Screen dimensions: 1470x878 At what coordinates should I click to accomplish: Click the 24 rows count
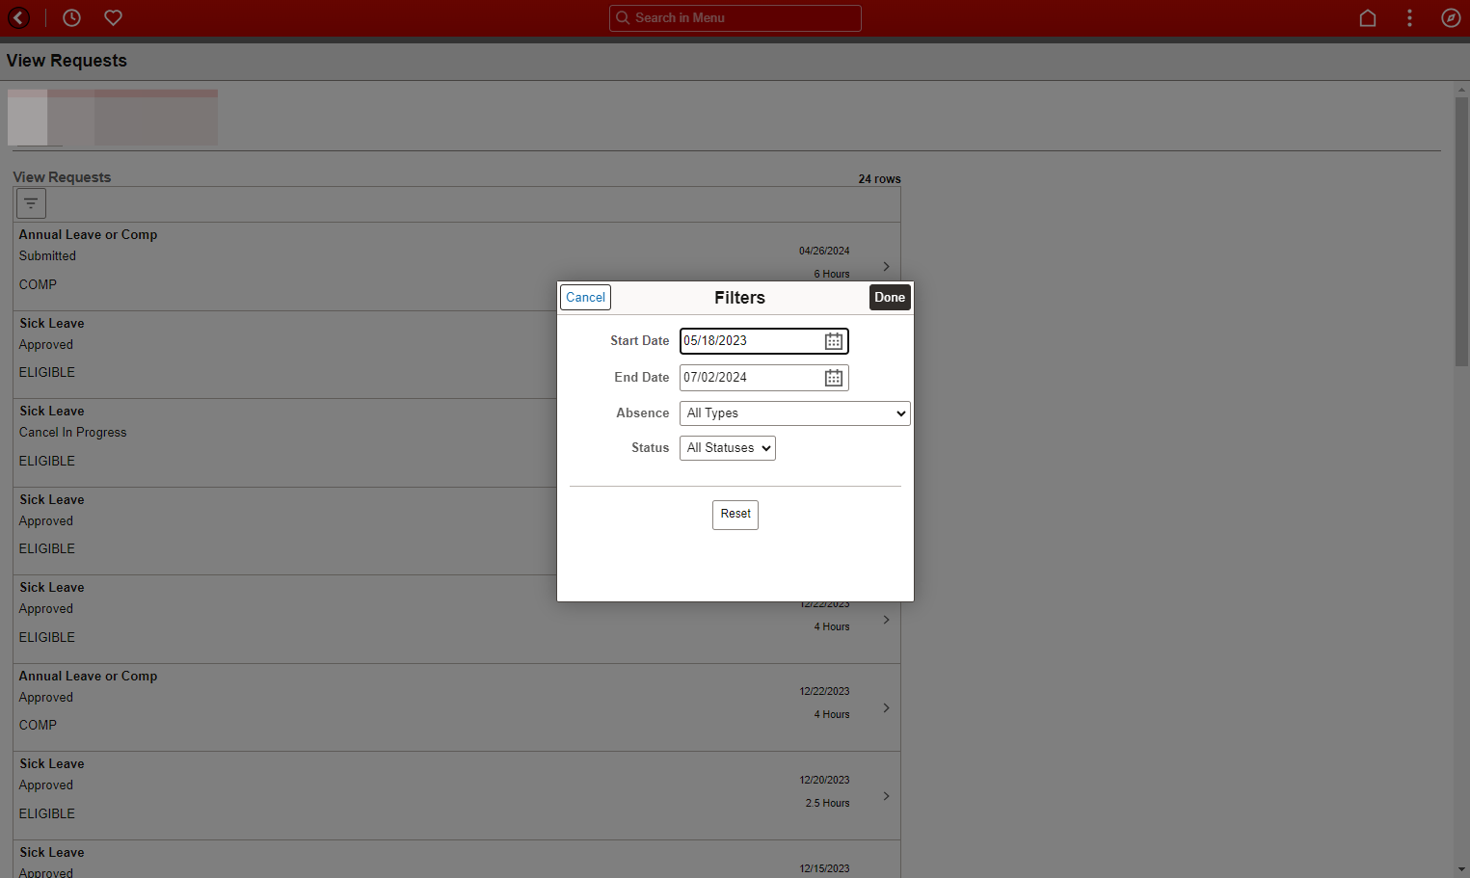[x=879, y=179]
